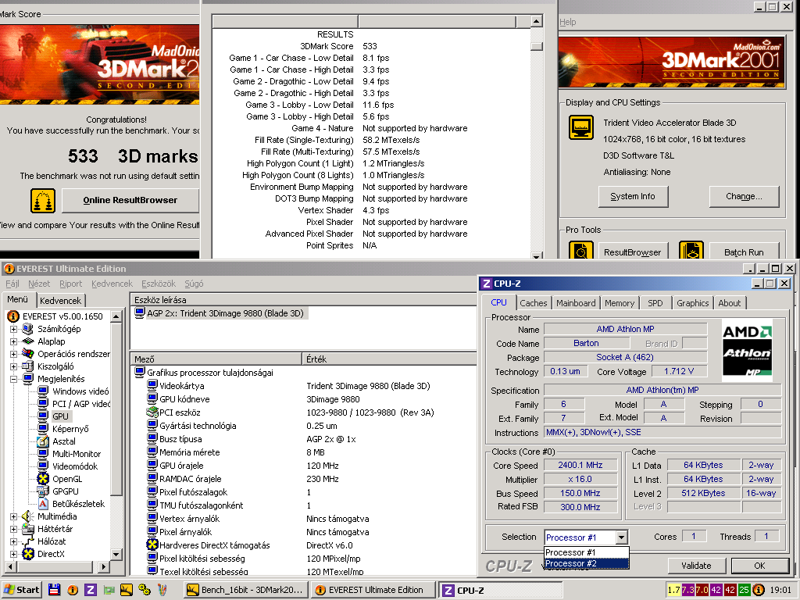The width and height of the screenshot is (800, 600).
Task: Click the yellow icon beside Online ResultBrowser
Action: [x=43, y=201]
